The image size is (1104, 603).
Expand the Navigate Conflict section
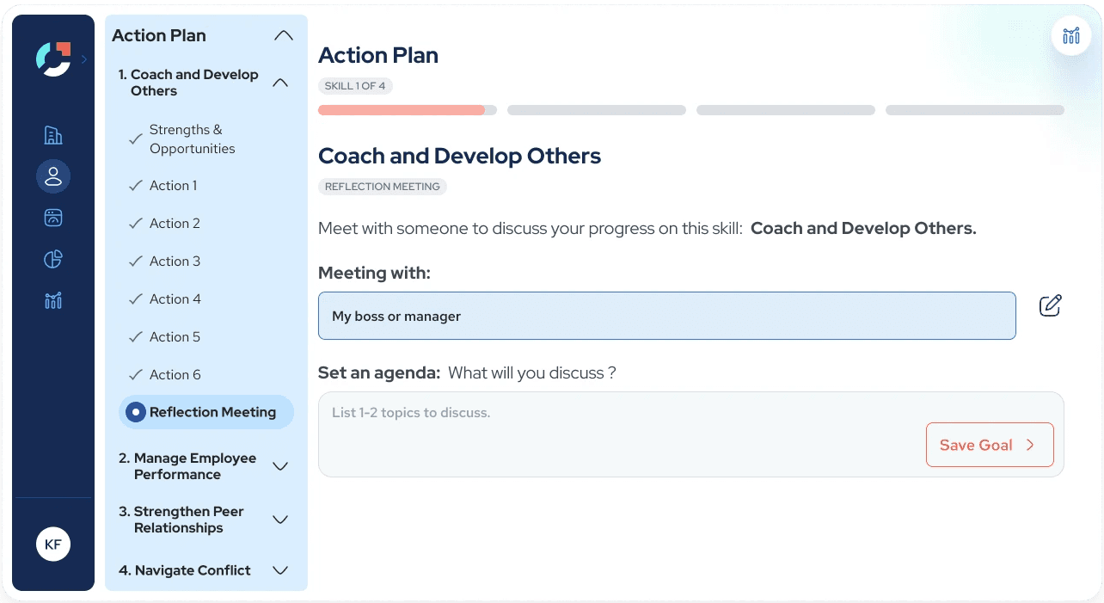pyautogui.click(x=279, y=570)
